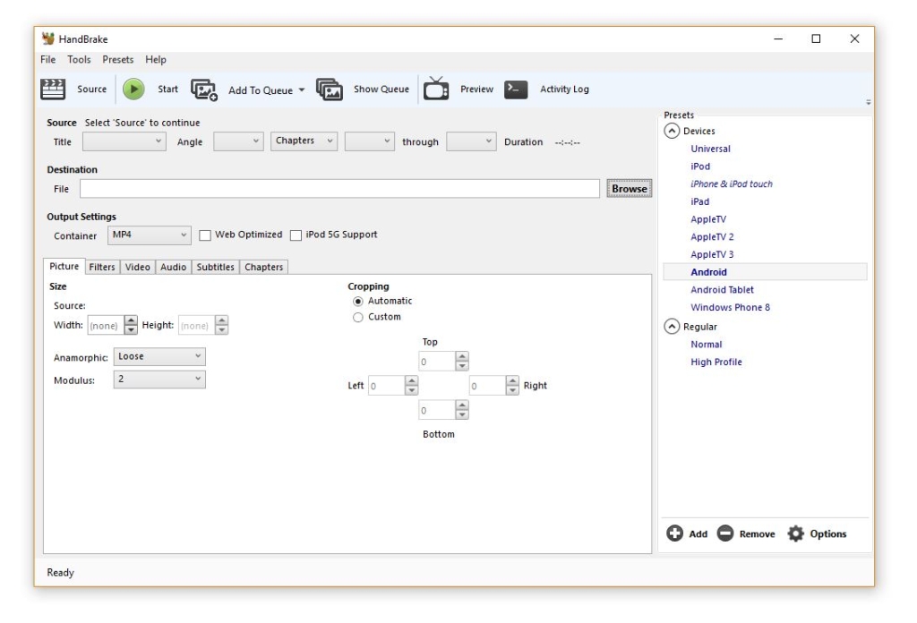The width and height of the screenshot is (917, 623).
Task: Click the Browse button
Action: [629, 189]
